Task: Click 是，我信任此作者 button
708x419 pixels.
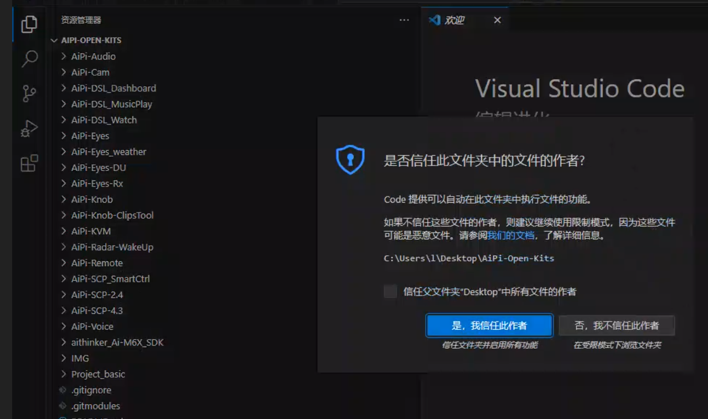Action: point(489,325)
